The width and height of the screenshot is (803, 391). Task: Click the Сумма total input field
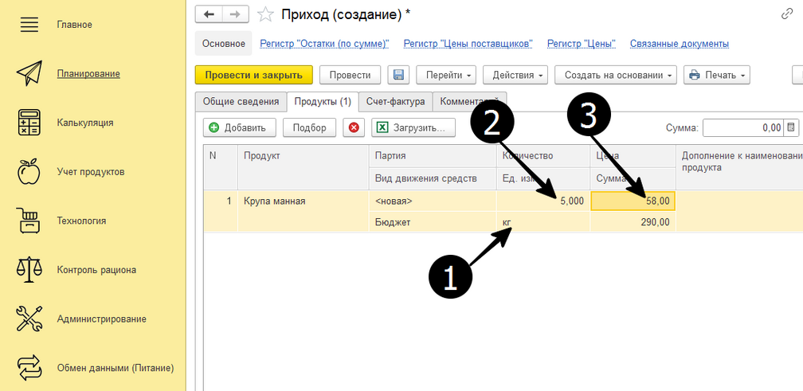[742, 127]
